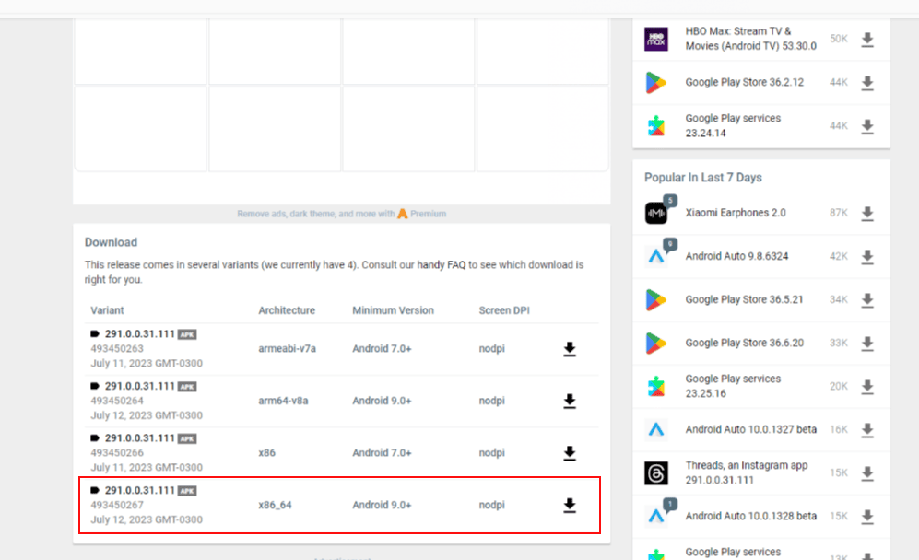Click the Google Play services 23.24.14 icon
Viewport: 919px width, 560px height.
pos(655,125)
